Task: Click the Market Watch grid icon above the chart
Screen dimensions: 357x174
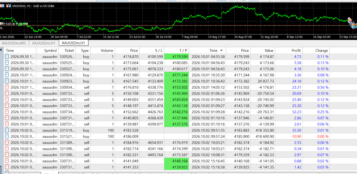Action: tap(2, 6)
